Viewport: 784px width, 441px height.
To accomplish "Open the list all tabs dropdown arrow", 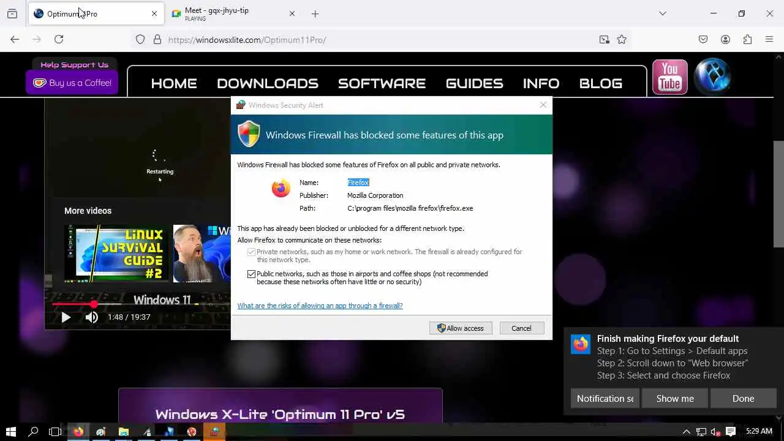I will coord(662,13).
